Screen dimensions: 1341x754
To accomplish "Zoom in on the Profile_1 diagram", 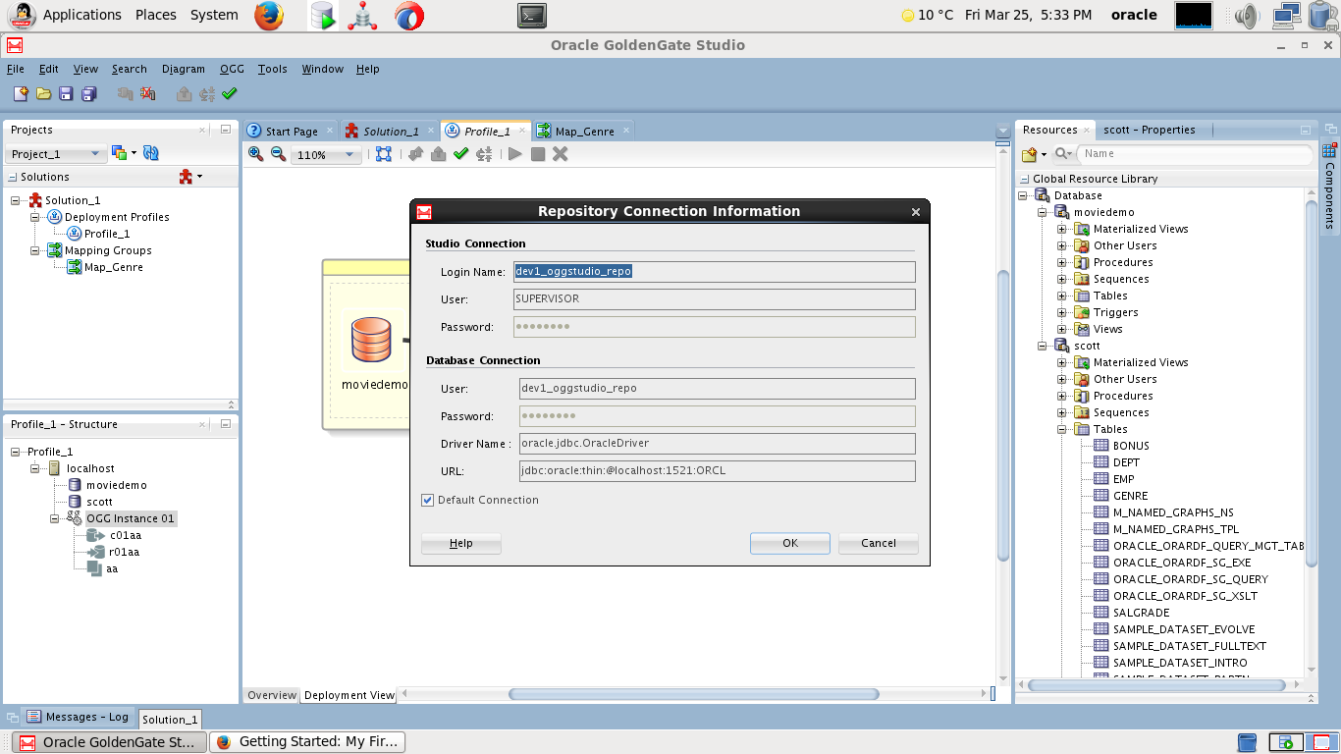I will point(255,154).
